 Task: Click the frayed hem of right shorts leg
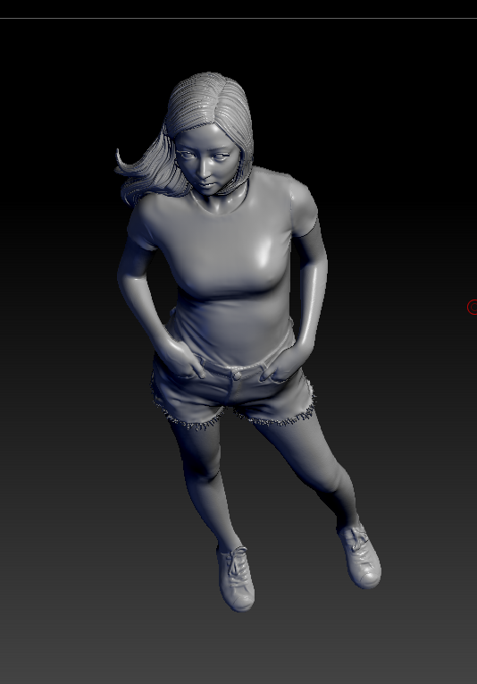[x=192, y=419]
